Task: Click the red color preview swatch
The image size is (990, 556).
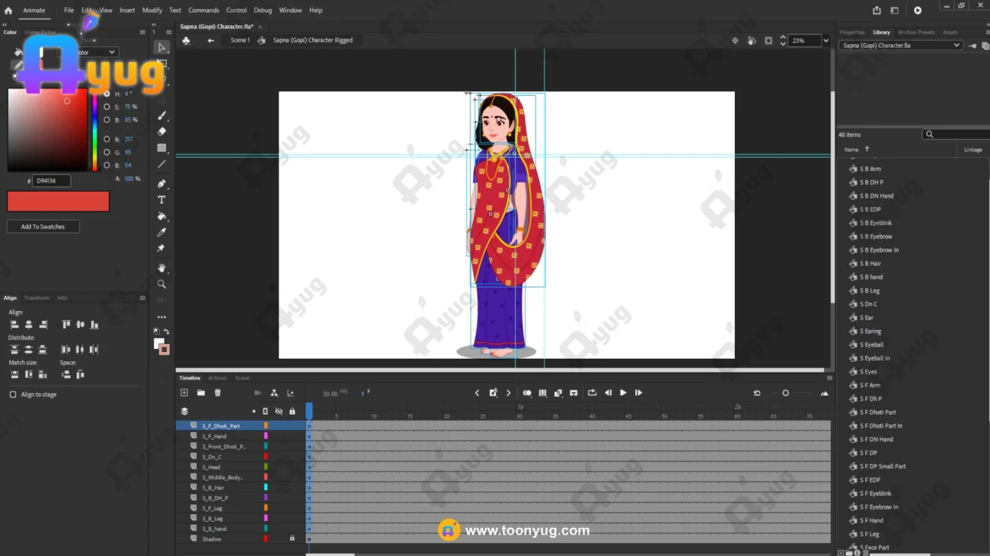Action: pos(58,202)
